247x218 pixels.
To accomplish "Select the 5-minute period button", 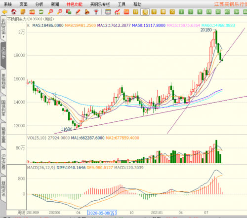I will tap(200, 12).
